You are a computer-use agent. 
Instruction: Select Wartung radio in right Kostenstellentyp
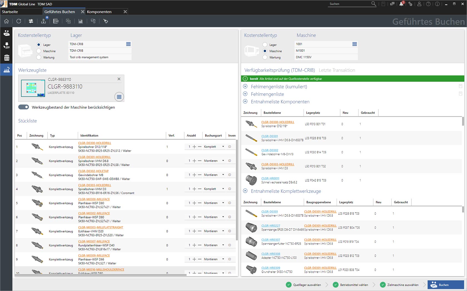click(x=265, y=57)
